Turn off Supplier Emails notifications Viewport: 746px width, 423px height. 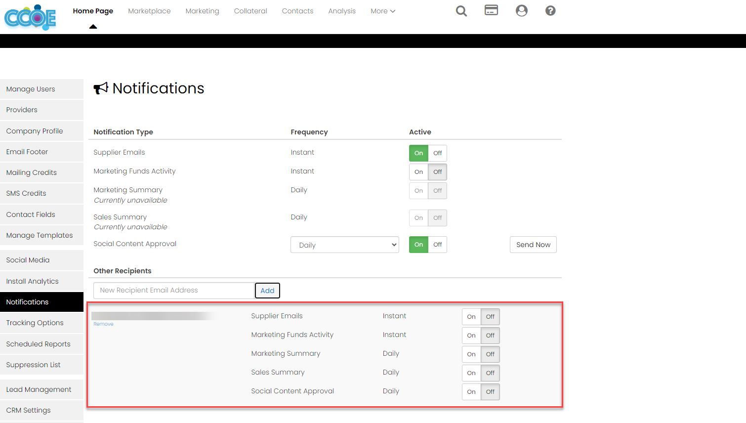[x=437, y=153]
